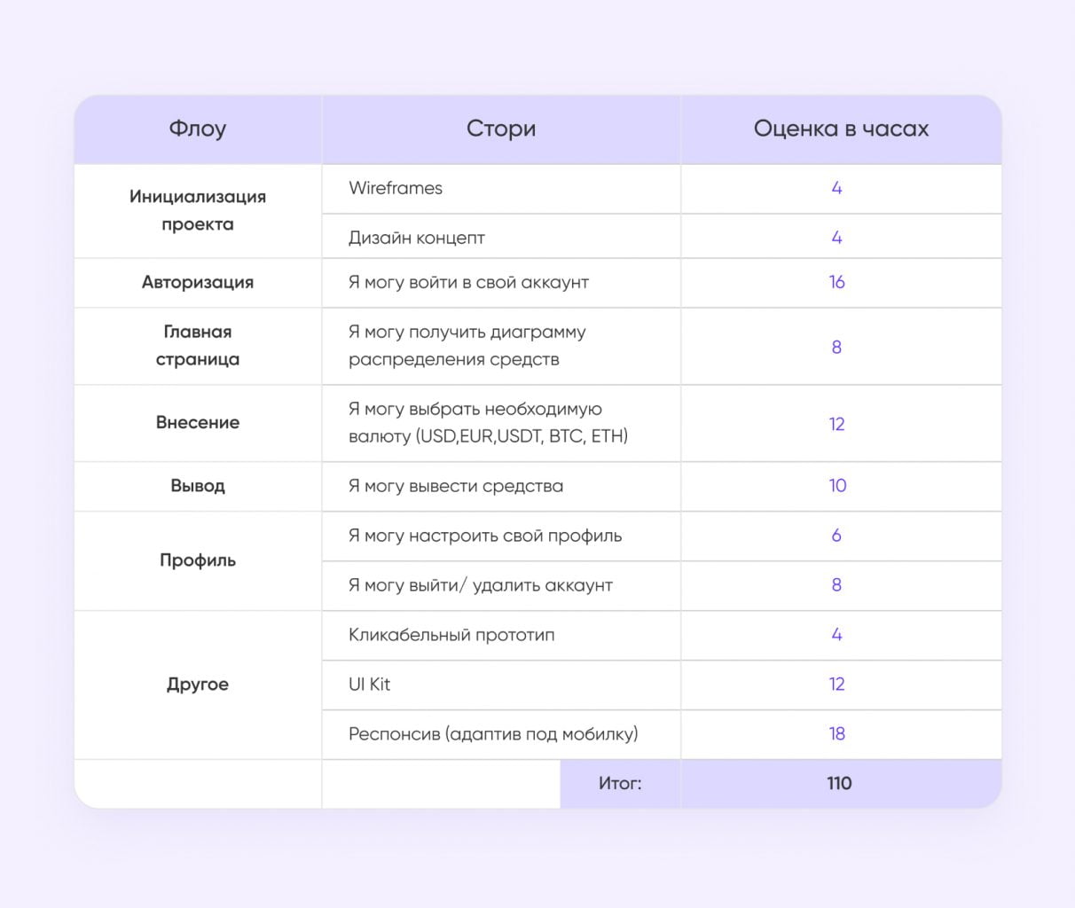Select the currency selection story cell
The height and width of the screenshot is (908, 1075).
488,423
